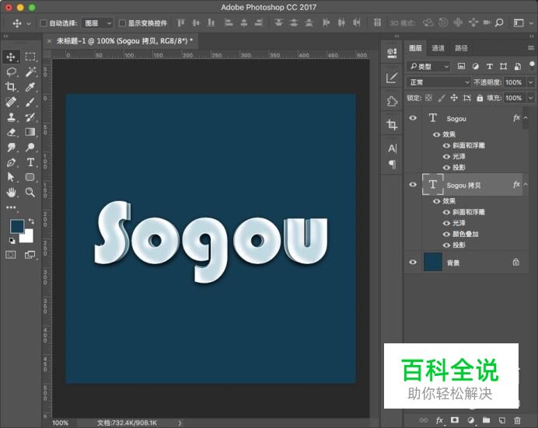Activate the Crop tool in the toolbox
538x428 pixels.
point(11,87)
